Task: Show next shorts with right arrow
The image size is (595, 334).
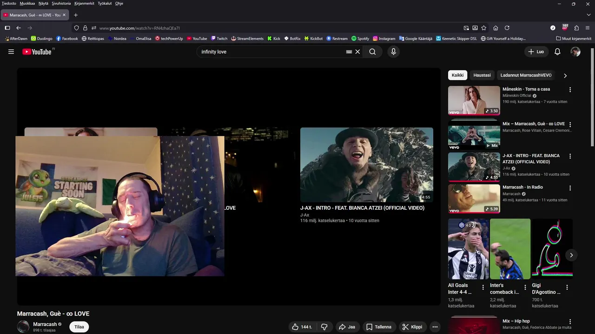Action: [571, 255]
